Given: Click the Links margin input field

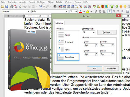Looking at the screenshot, I should click(90, 45).
